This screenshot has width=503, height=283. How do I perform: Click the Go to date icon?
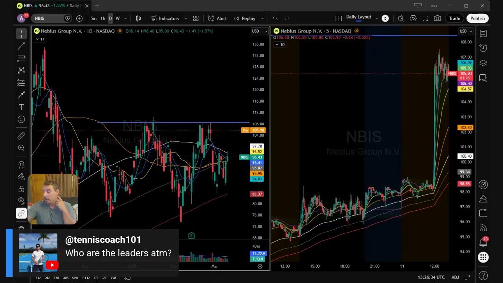[x=127, y=277]
